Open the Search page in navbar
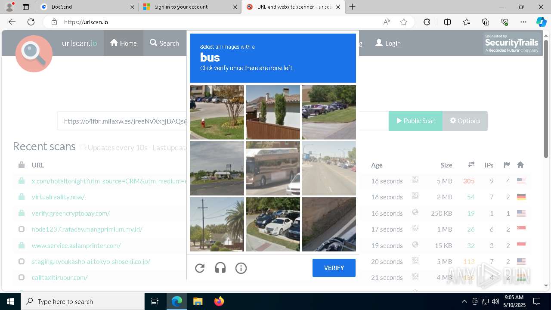The width and height of the screenshot is (551, 310). point(164,43)
